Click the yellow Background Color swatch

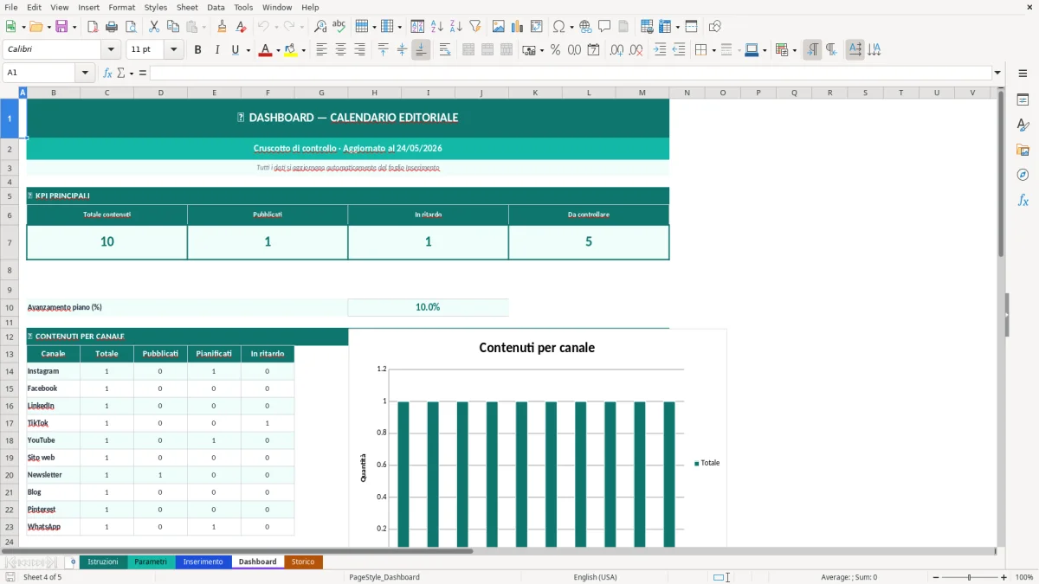click(x=291, y=50)
